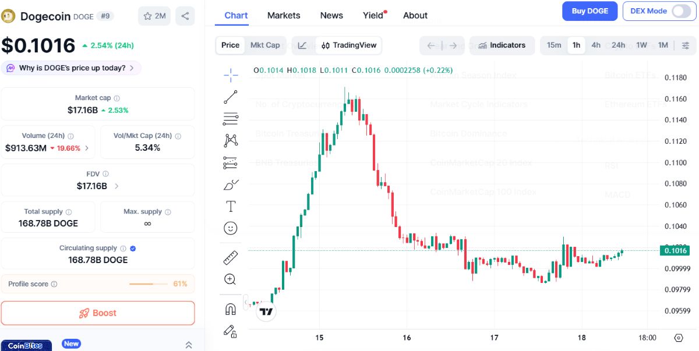Click the Buy DOGE button

tap(589, 11)
